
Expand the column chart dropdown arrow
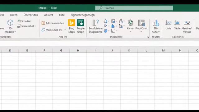(x=109, y=21)
